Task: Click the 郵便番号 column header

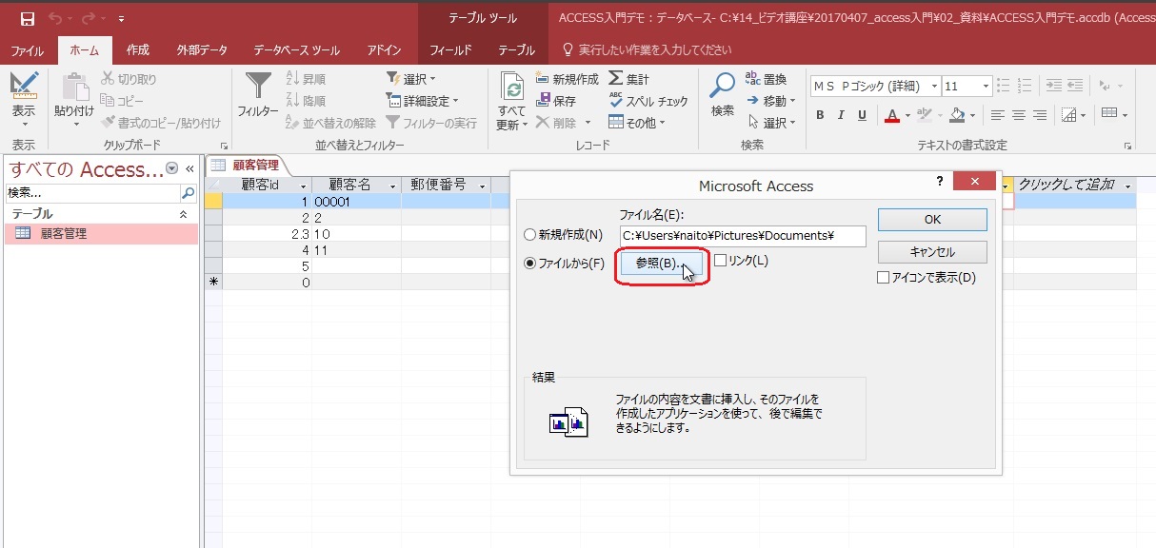Action: 446,185
